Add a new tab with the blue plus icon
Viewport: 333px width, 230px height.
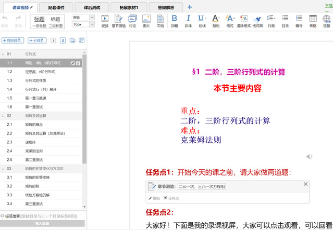click(x=190, y=7)
